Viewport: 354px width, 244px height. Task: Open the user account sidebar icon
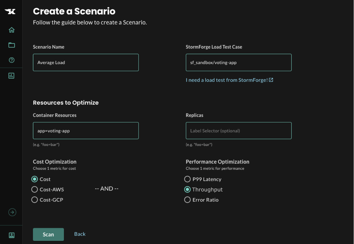tap(11, 235)
